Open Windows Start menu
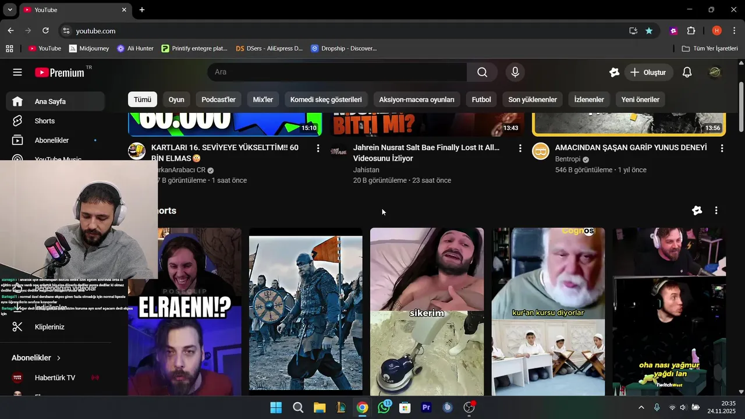Viewport: 745px width, 419px height. 276,407
